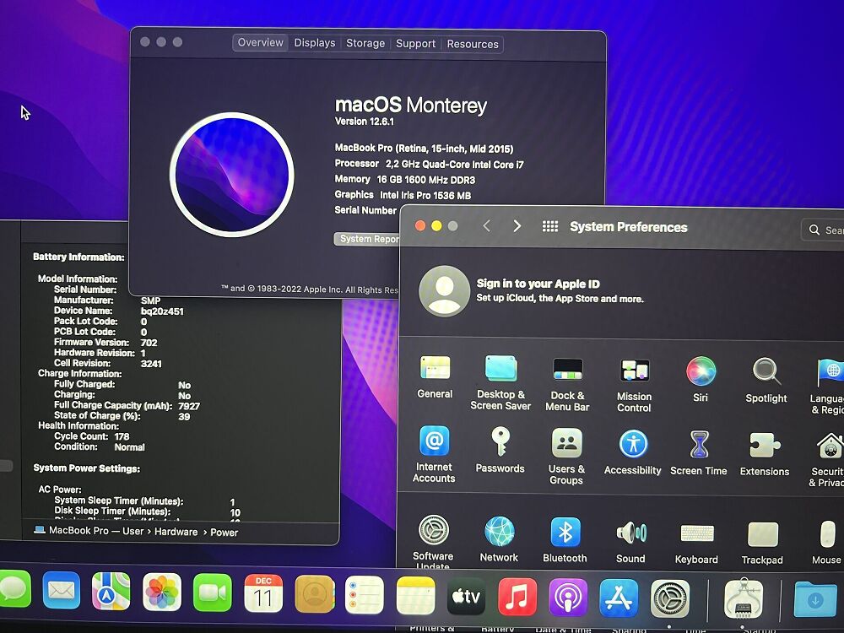The height and width of the screenshot is (633, 844).
Task: Switch to the Overview tab
Action: point(261,42)
